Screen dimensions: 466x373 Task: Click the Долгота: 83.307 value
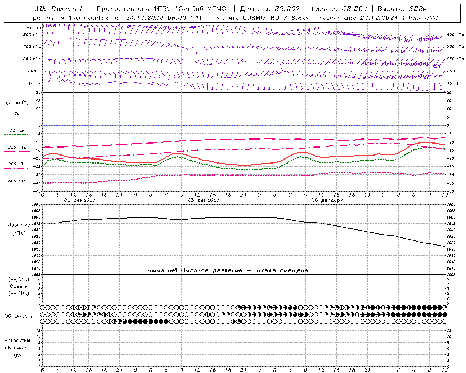click(270, 9)
